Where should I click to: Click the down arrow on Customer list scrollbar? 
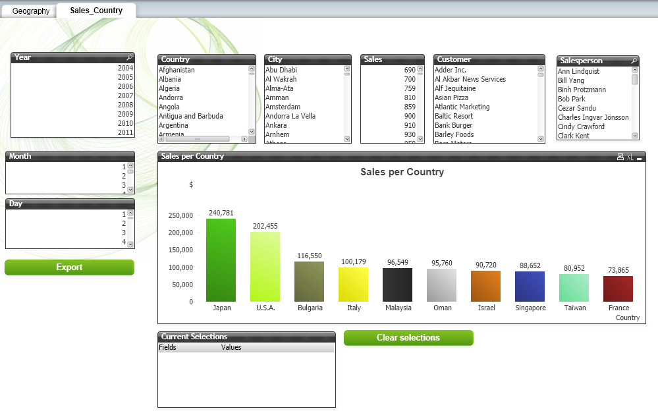tap(541, 138)
